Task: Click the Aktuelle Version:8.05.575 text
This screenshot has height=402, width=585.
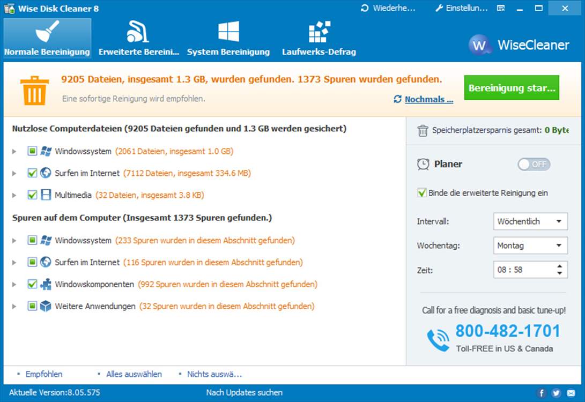Action: (x=55, y=392)
